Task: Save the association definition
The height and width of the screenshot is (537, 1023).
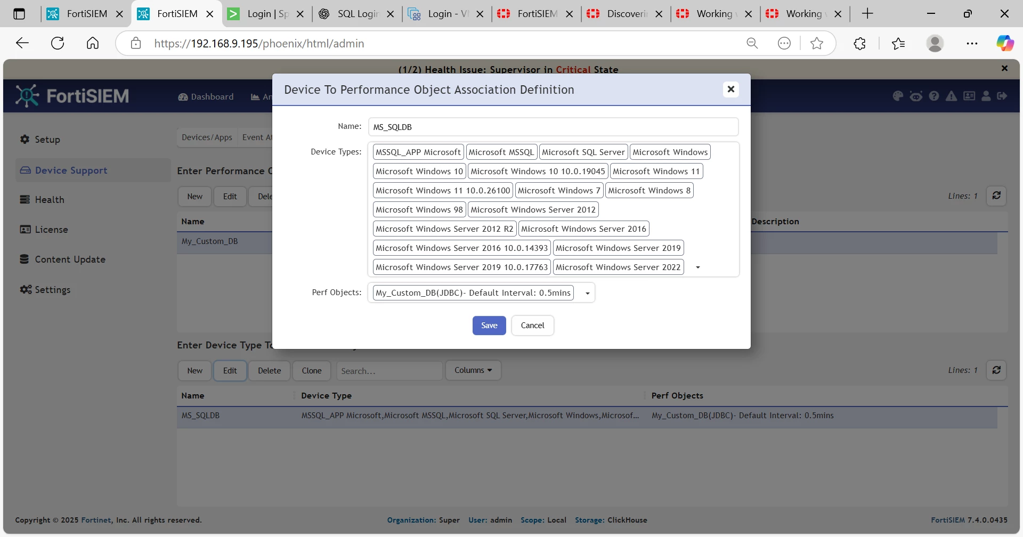Action: click(489, 326)
